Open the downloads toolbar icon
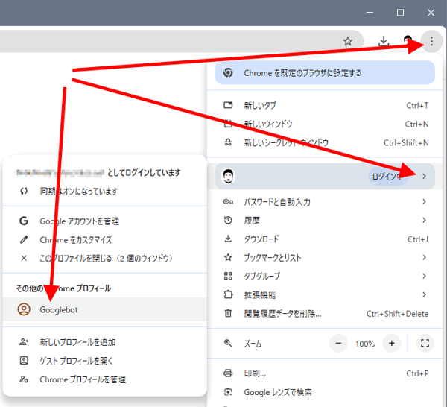This screenshot has width=447, height=407. (384, 41)
